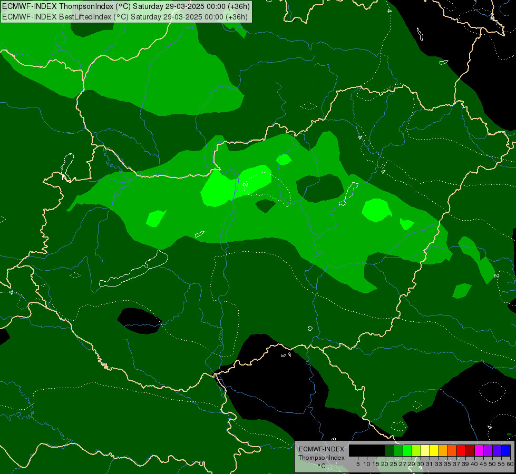Select the dark green 20–25 legend swatch

[390, 450]
